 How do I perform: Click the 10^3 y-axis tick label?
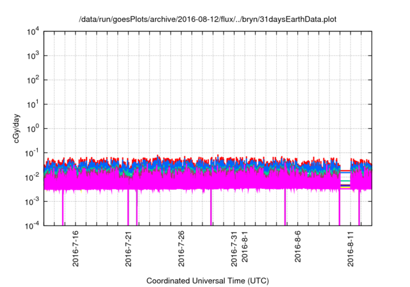pyautogui.click(x=33, y=56)
